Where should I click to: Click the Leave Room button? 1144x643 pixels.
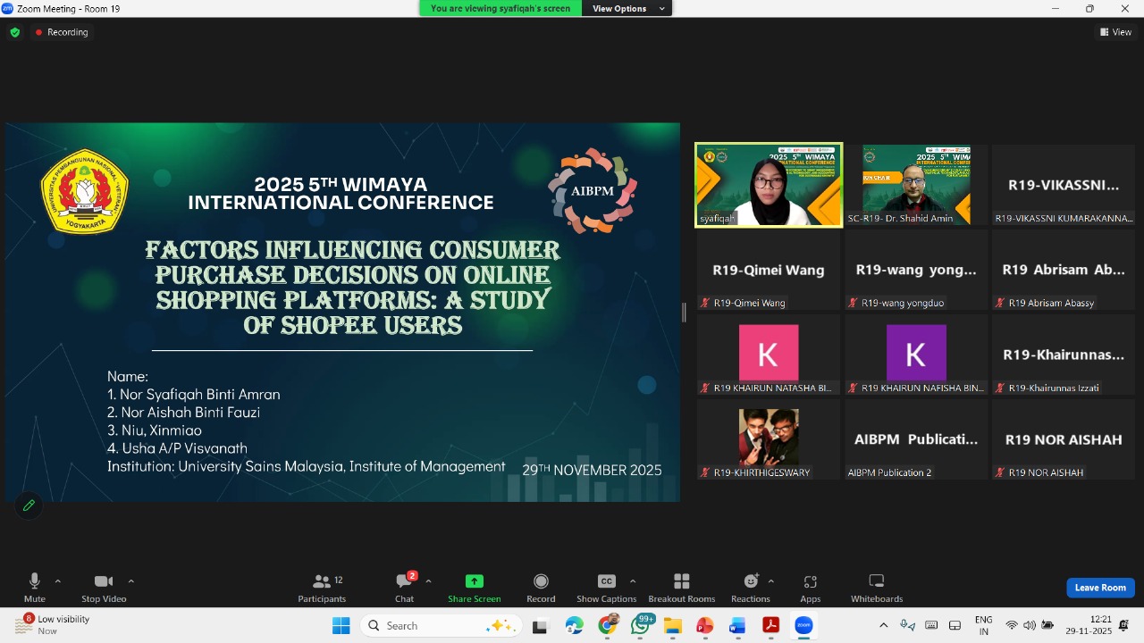point(1100,588)
